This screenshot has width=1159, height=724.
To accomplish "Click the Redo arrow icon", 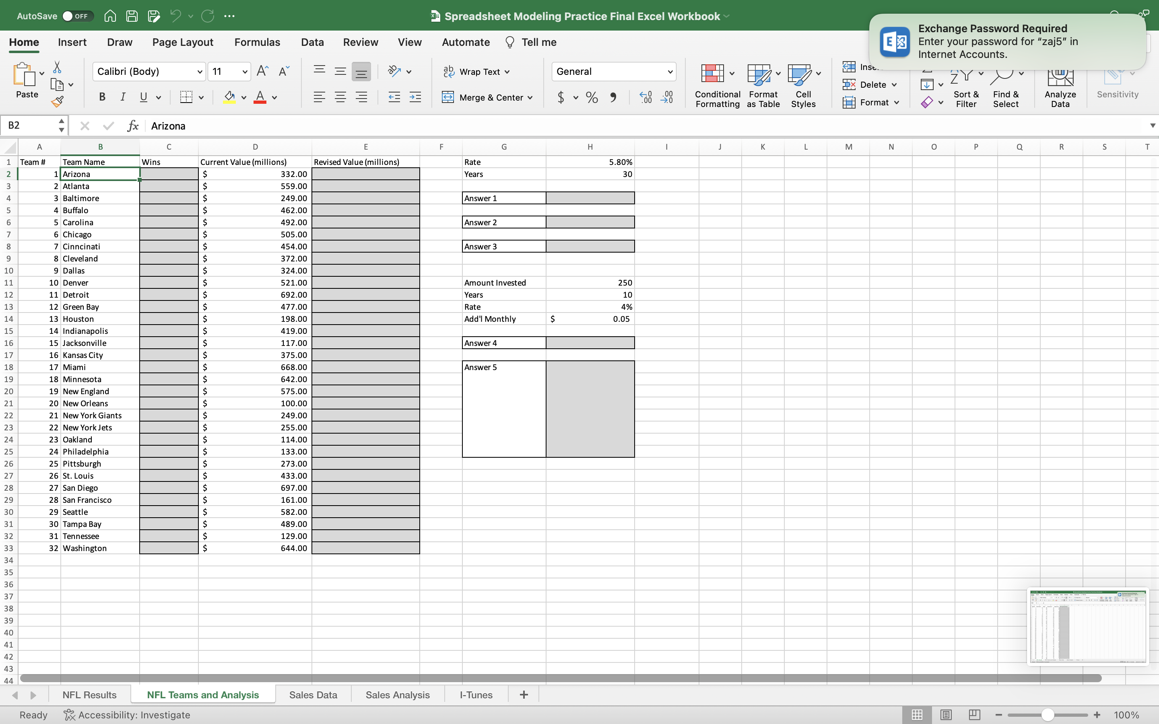I will click(x=208, y=16).
